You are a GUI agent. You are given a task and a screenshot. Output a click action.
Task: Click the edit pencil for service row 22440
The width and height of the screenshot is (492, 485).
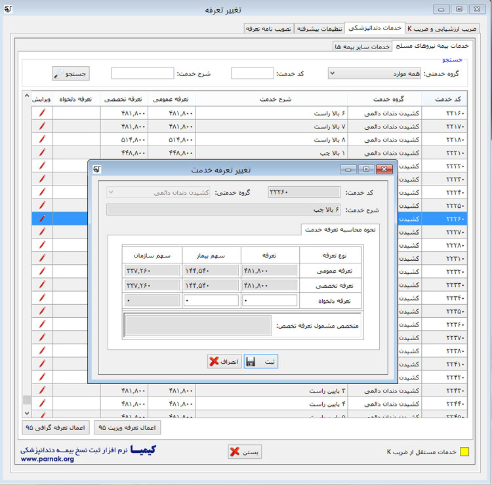click(42, 402)
